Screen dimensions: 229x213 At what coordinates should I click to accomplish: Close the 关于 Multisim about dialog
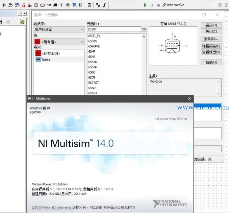189,99
